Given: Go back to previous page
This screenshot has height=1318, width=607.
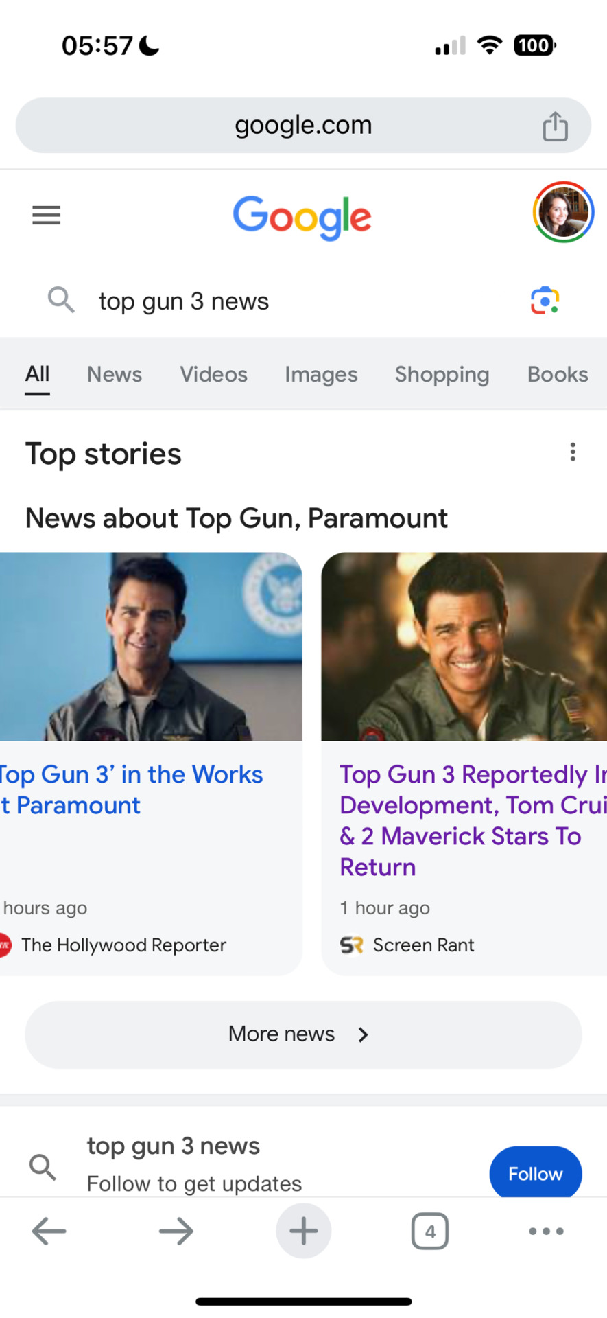Looking at the screenshot, I should point(49,1231).
